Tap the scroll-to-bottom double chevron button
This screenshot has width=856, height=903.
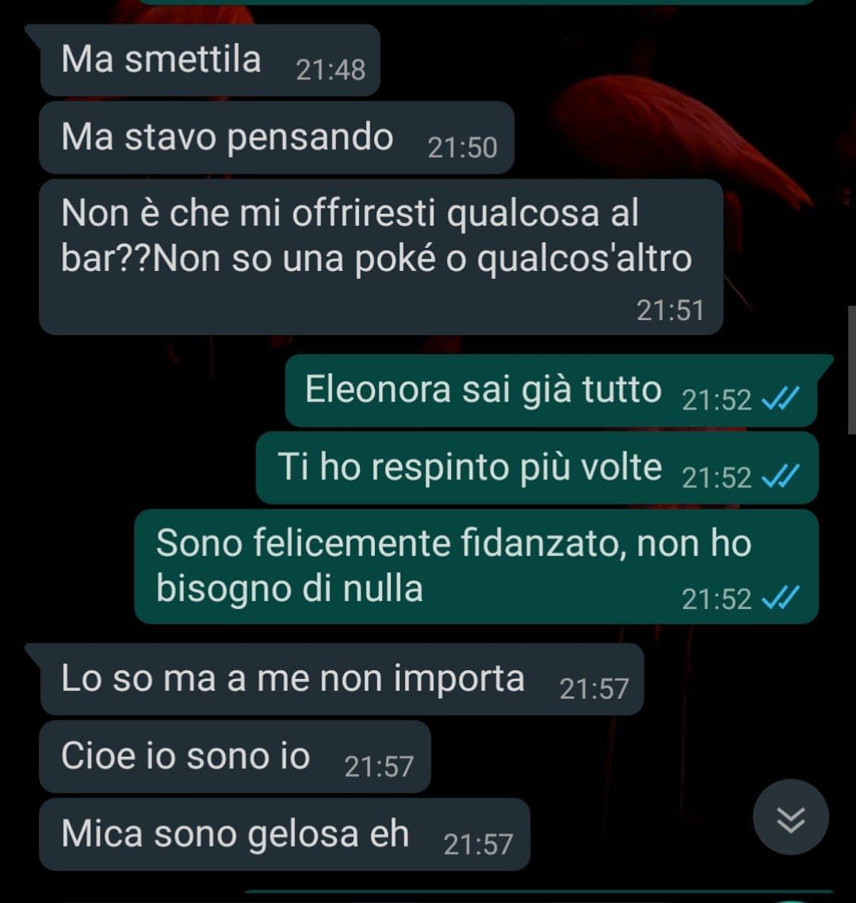coord(791,817)
